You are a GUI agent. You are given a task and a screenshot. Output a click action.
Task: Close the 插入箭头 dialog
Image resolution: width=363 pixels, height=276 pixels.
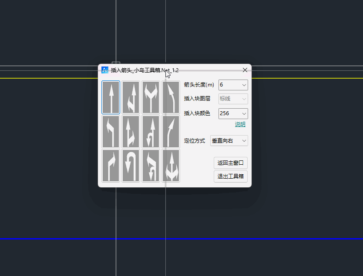click(245, 70)
